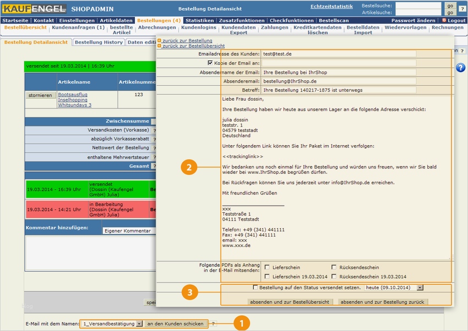The height and width of the screenshot is (331, 468).
Task: Open the Zusatzfunktionen menu
Action: click(x=242, y=20)
